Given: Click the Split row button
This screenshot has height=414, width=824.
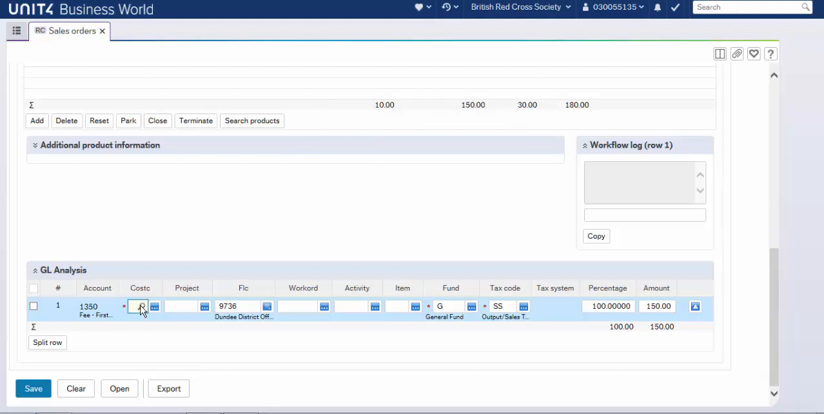Looking at the screenshot, I should point(48,342).
